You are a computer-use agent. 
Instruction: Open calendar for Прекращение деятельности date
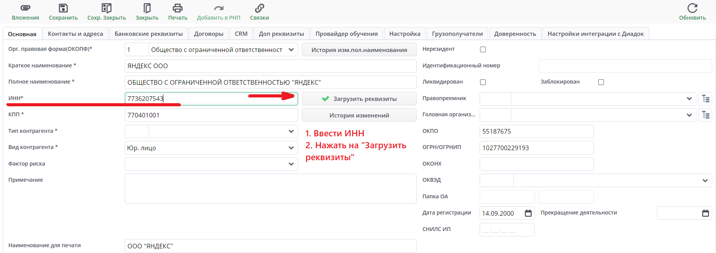click(x=705, y=213)
